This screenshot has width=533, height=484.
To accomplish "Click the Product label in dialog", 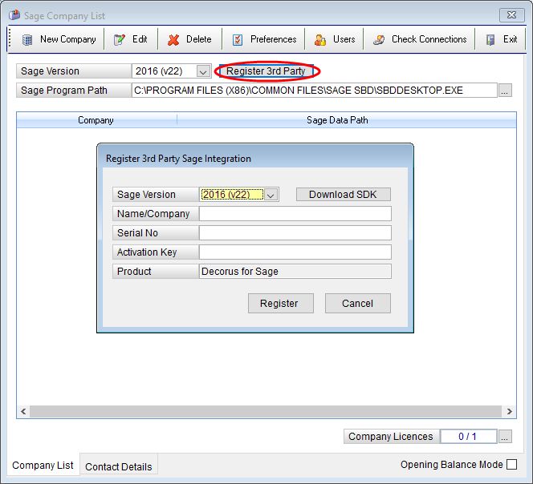I will coord(156,272).
